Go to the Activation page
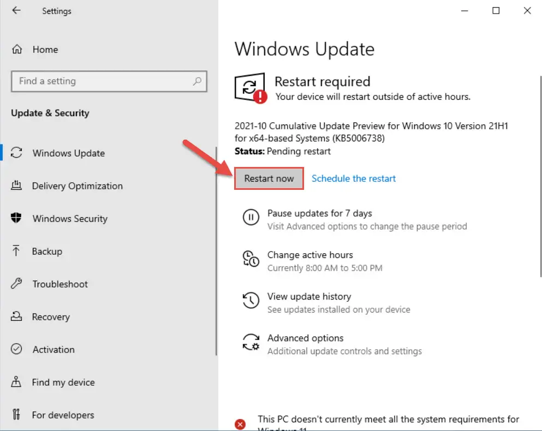The width and height of the screenshot is (542, 431). click(53, 349)
